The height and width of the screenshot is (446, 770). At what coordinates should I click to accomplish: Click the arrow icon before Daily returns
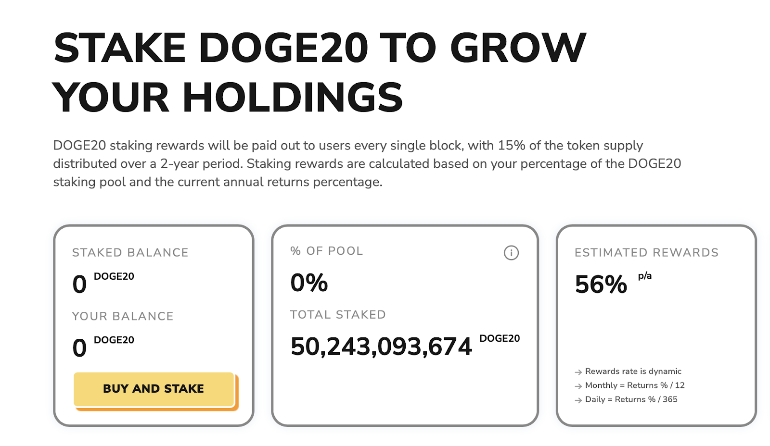(x=578, y=400)
